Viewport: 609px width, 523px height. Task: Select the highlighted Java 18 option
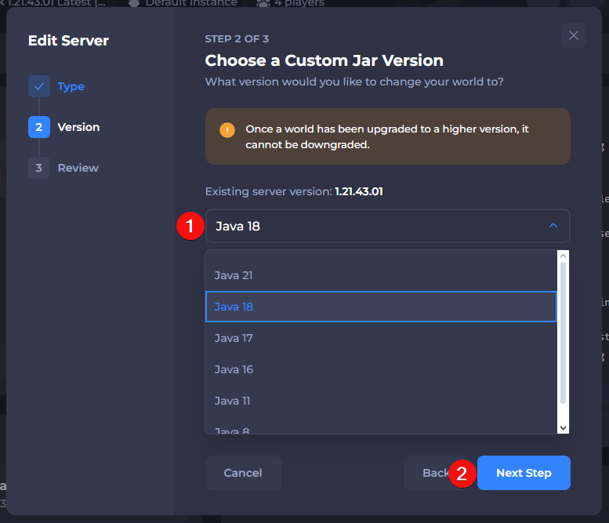click(381, 307)
